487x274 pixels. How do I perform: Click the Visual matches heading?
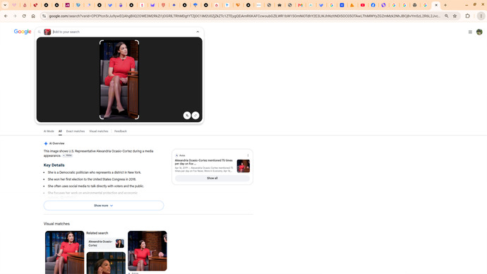point(56,224)
